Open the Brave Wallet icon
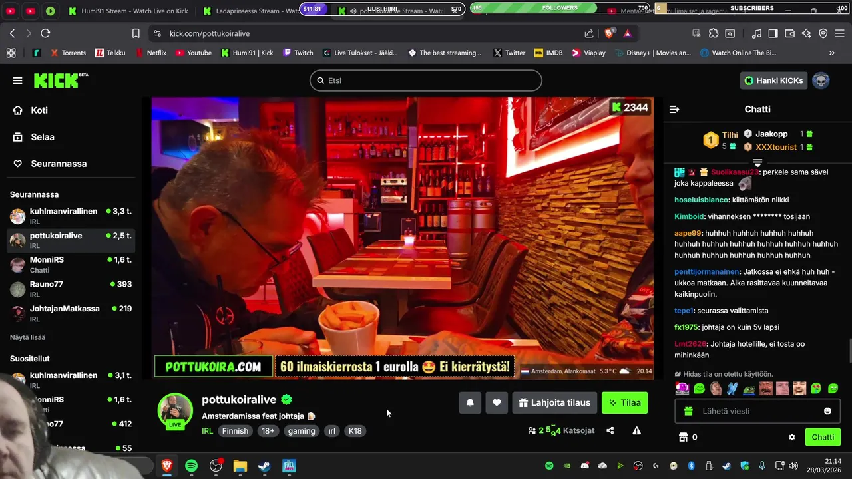The image size is (852, 479). pyautogui.click(x=790, y=33)
